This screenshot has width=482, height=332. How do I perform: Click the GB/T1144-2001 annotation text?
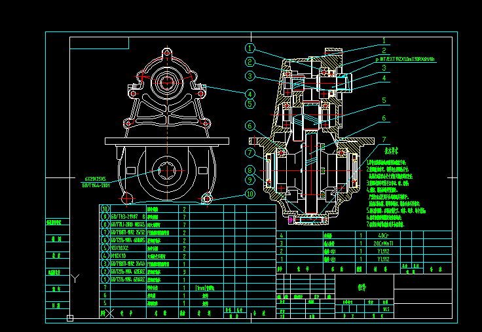[x=96, y=185]
